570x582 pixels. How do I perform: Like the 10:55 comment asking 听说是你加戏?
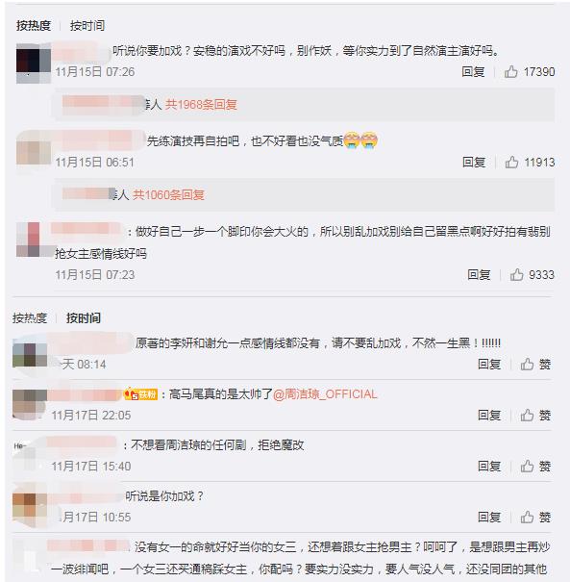[535, 517]
